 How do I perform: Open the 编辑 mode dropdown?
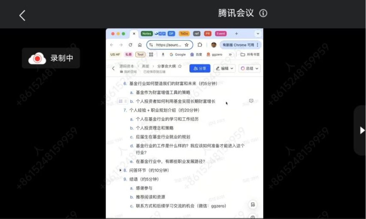click(225, 68)
